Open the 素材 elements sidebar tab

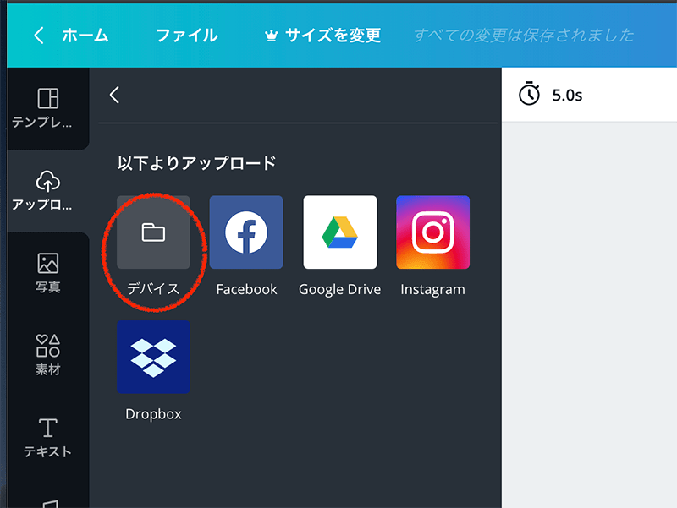pos(47,355)
